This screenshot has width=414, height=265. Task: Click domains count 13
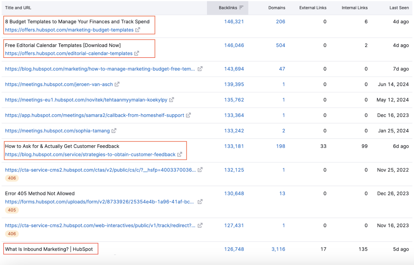(282, 194)
